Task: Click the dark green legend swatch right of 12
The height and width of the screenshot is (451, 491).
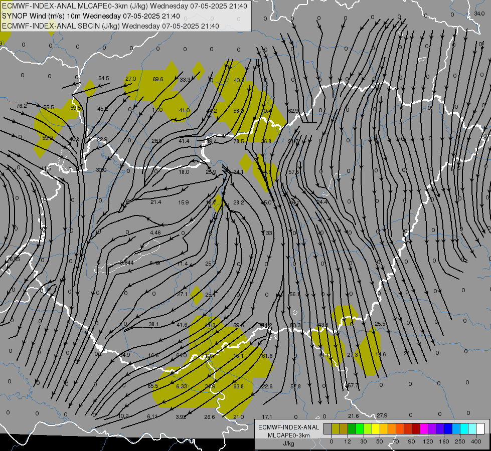Action: 352,428
